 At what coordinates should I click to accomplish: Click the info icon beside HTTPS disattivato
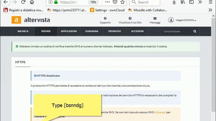tap(35, 76)
